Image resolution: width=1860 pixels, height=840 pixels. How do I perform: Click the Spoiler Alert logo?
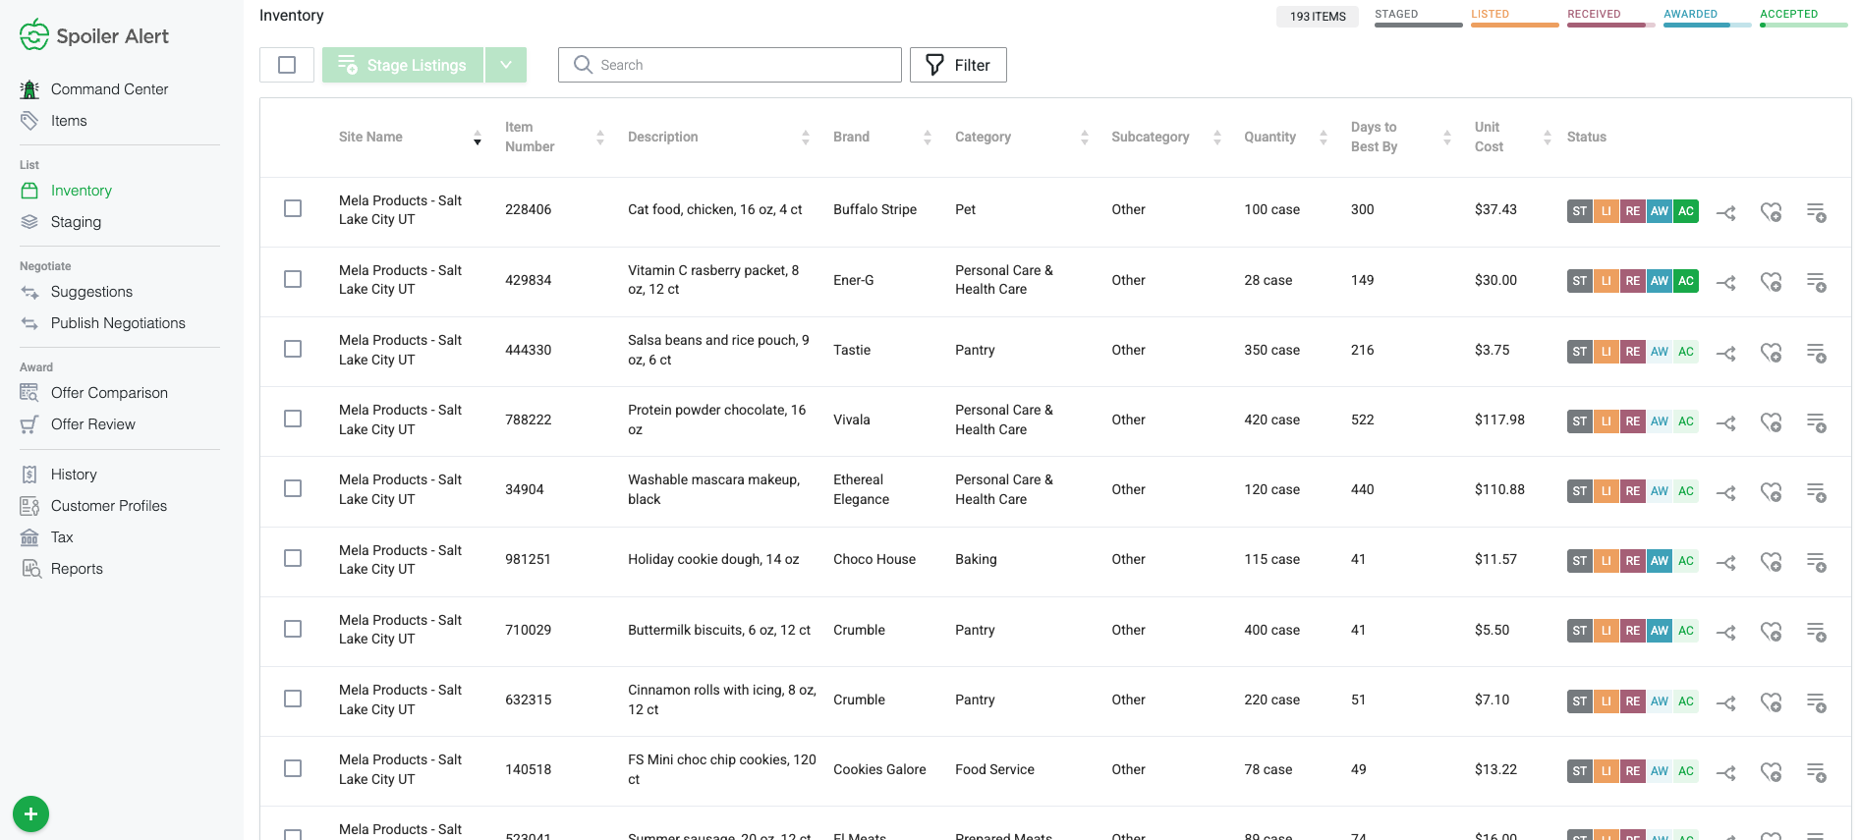click(94, 36)
